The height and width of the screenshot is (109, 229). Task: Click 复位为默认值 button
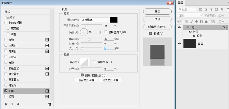(110, 80)
